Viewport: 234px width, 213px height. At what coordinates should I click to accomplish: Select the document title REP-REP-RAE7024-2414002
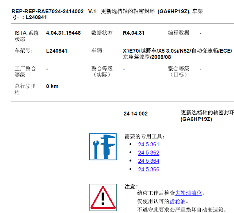click(x=47, y=11)
